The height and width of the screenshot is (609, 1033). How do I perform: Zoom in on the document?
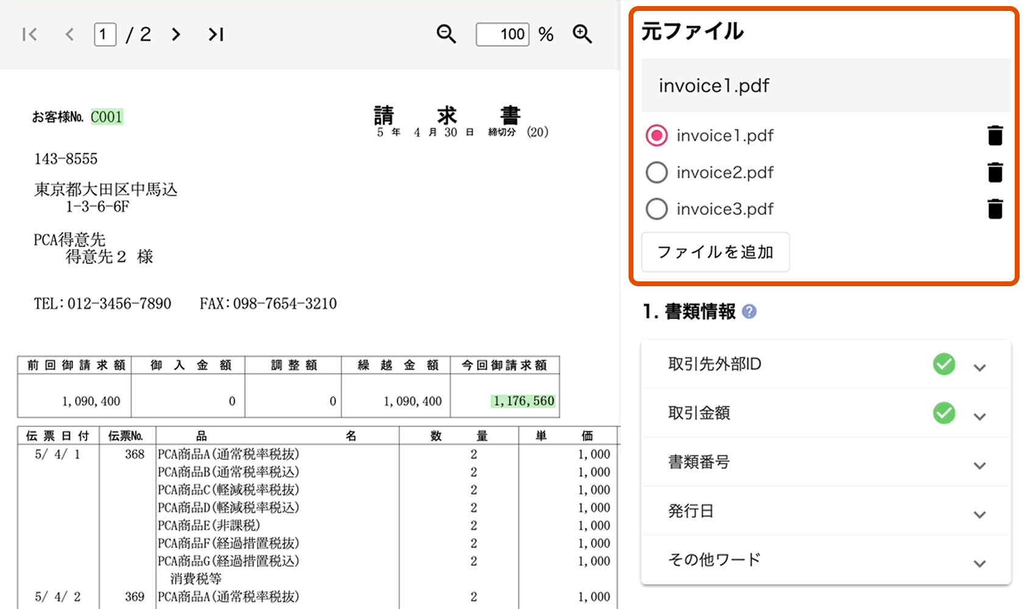pos(582,34)
